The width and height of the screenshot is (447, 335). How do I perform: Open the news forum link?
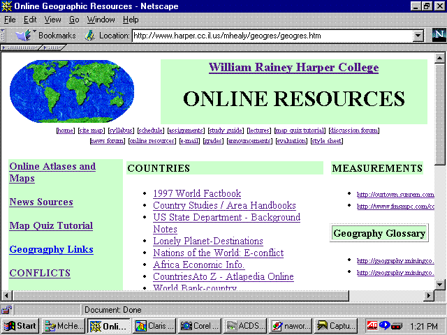[107, 141]
